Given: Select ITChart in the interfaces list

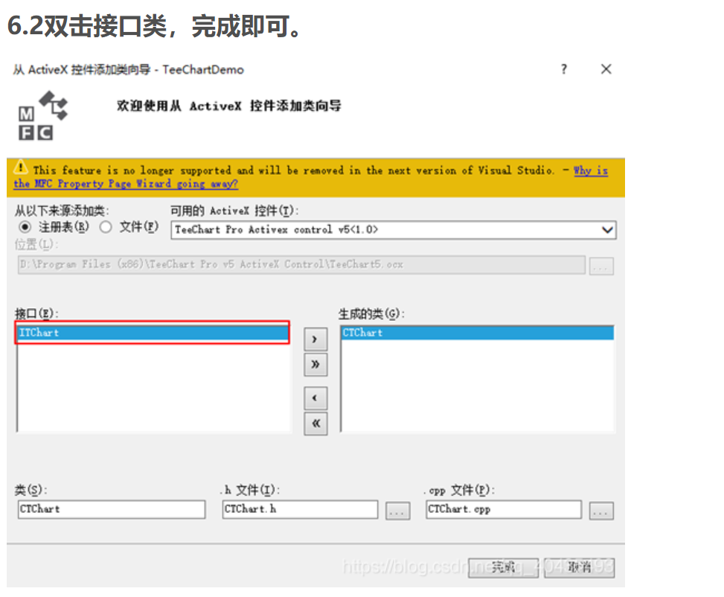Looking at the screenshot, I should [153, 333].
